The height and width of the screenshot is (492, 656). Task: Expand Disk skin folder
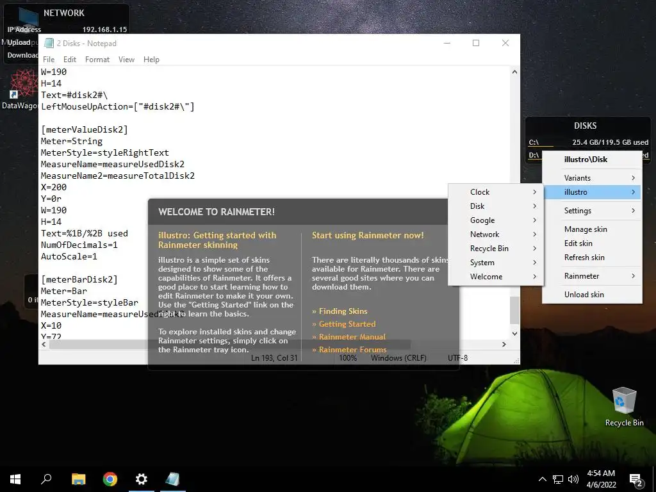(x=496, y=206)
